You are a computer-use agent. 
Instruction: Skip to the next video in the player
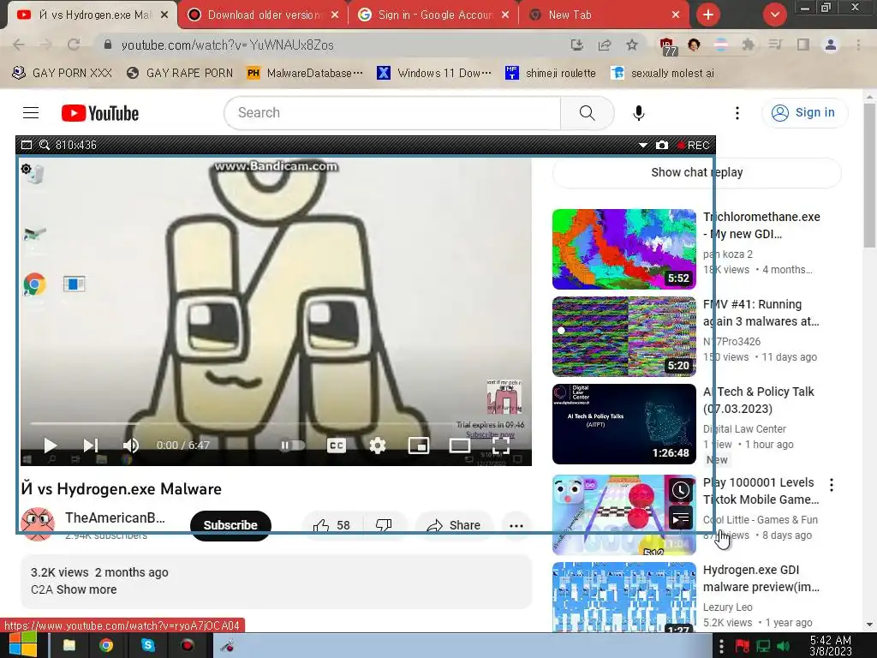(91, 446)
